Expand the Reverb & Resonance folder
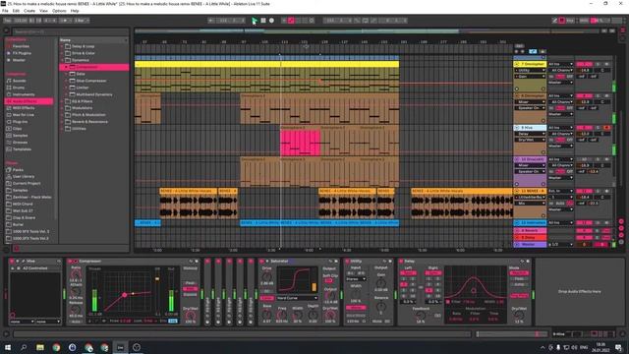The height and width of the screenshot is (354, 629). 62,122
